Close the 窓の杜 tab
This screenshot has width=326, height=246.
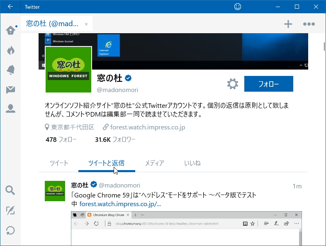(x=86, y=24)
